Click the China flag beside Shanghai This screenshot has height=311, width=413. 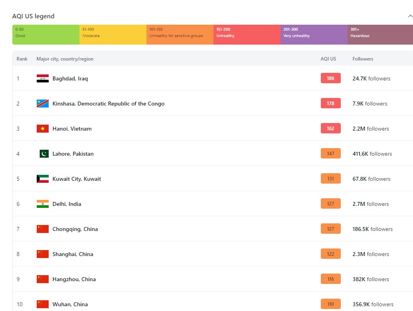tap(43, 254)
